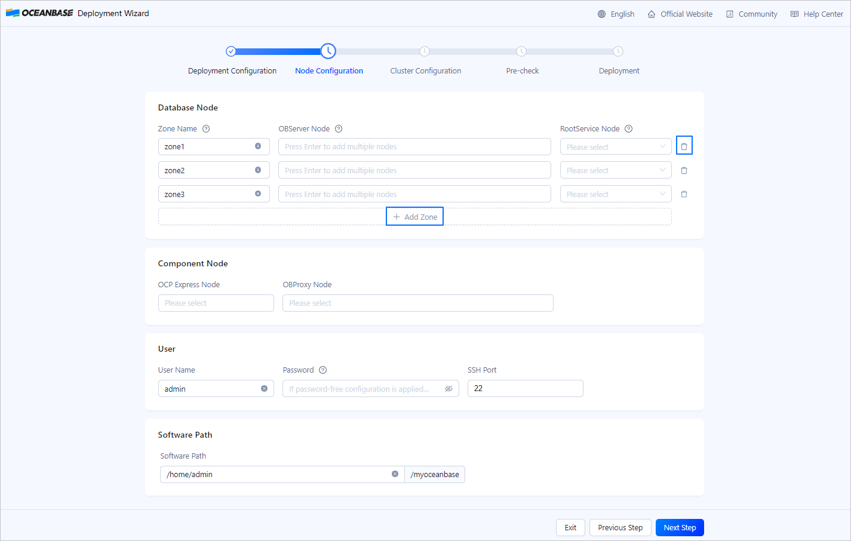Clear the zone1 name field
This screenshot has width=851, height=541.
(258, 146)
